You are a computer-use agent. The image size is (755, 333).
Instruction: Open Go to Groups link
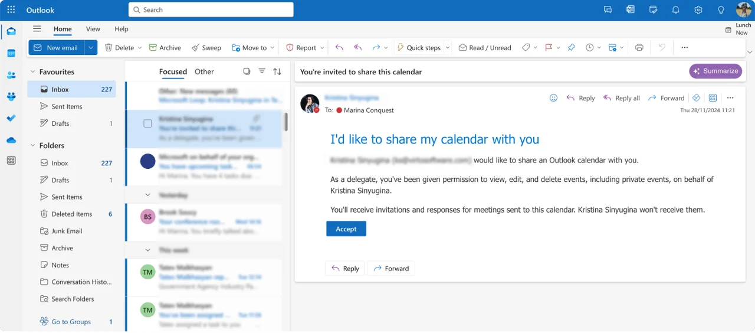click(71, 322)
